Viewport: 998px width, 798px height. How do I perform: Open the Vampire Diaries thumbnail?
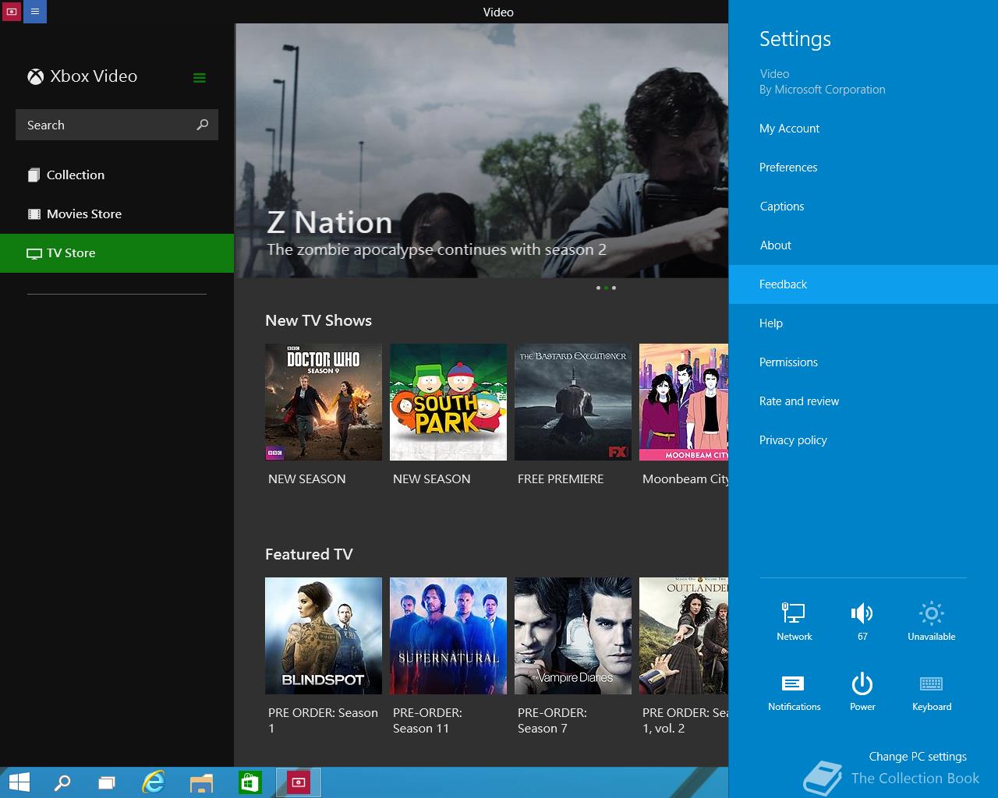[x=573, y=636]
